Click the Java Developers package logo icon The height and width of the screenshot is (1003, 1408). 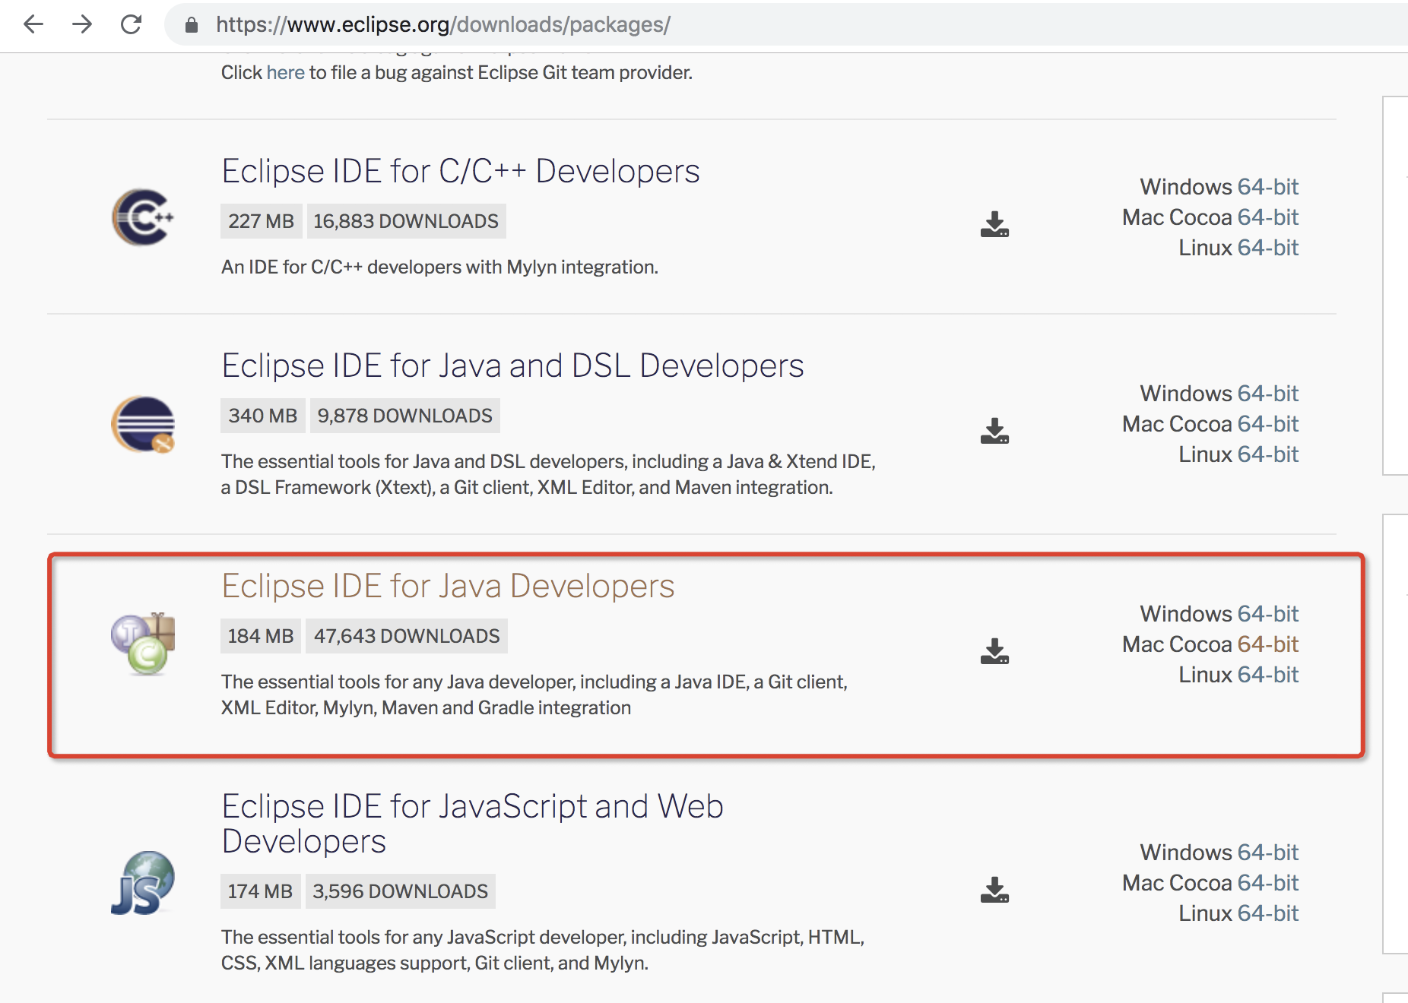tap(143, 644)
